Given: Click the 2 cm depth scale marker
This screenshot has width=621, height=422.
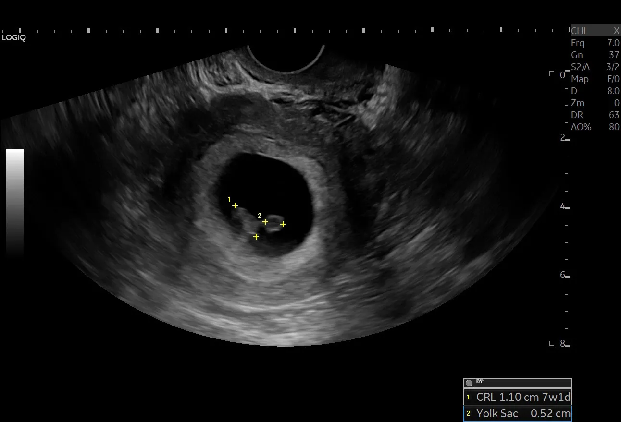Looking at the screenshot, I should click(x=563, y=138).
